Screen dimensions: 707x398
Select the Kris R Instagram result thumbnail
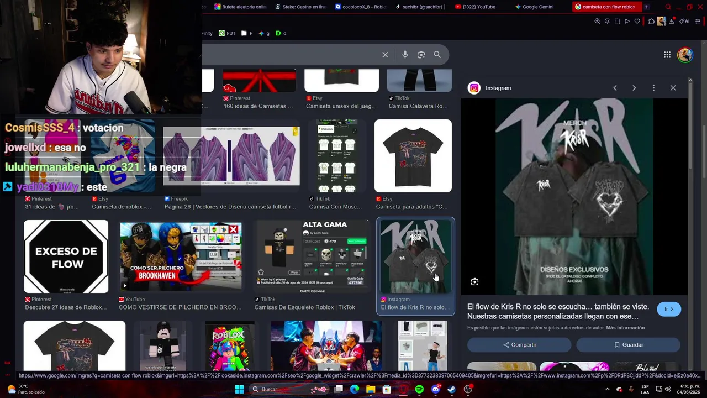point(415,256)
